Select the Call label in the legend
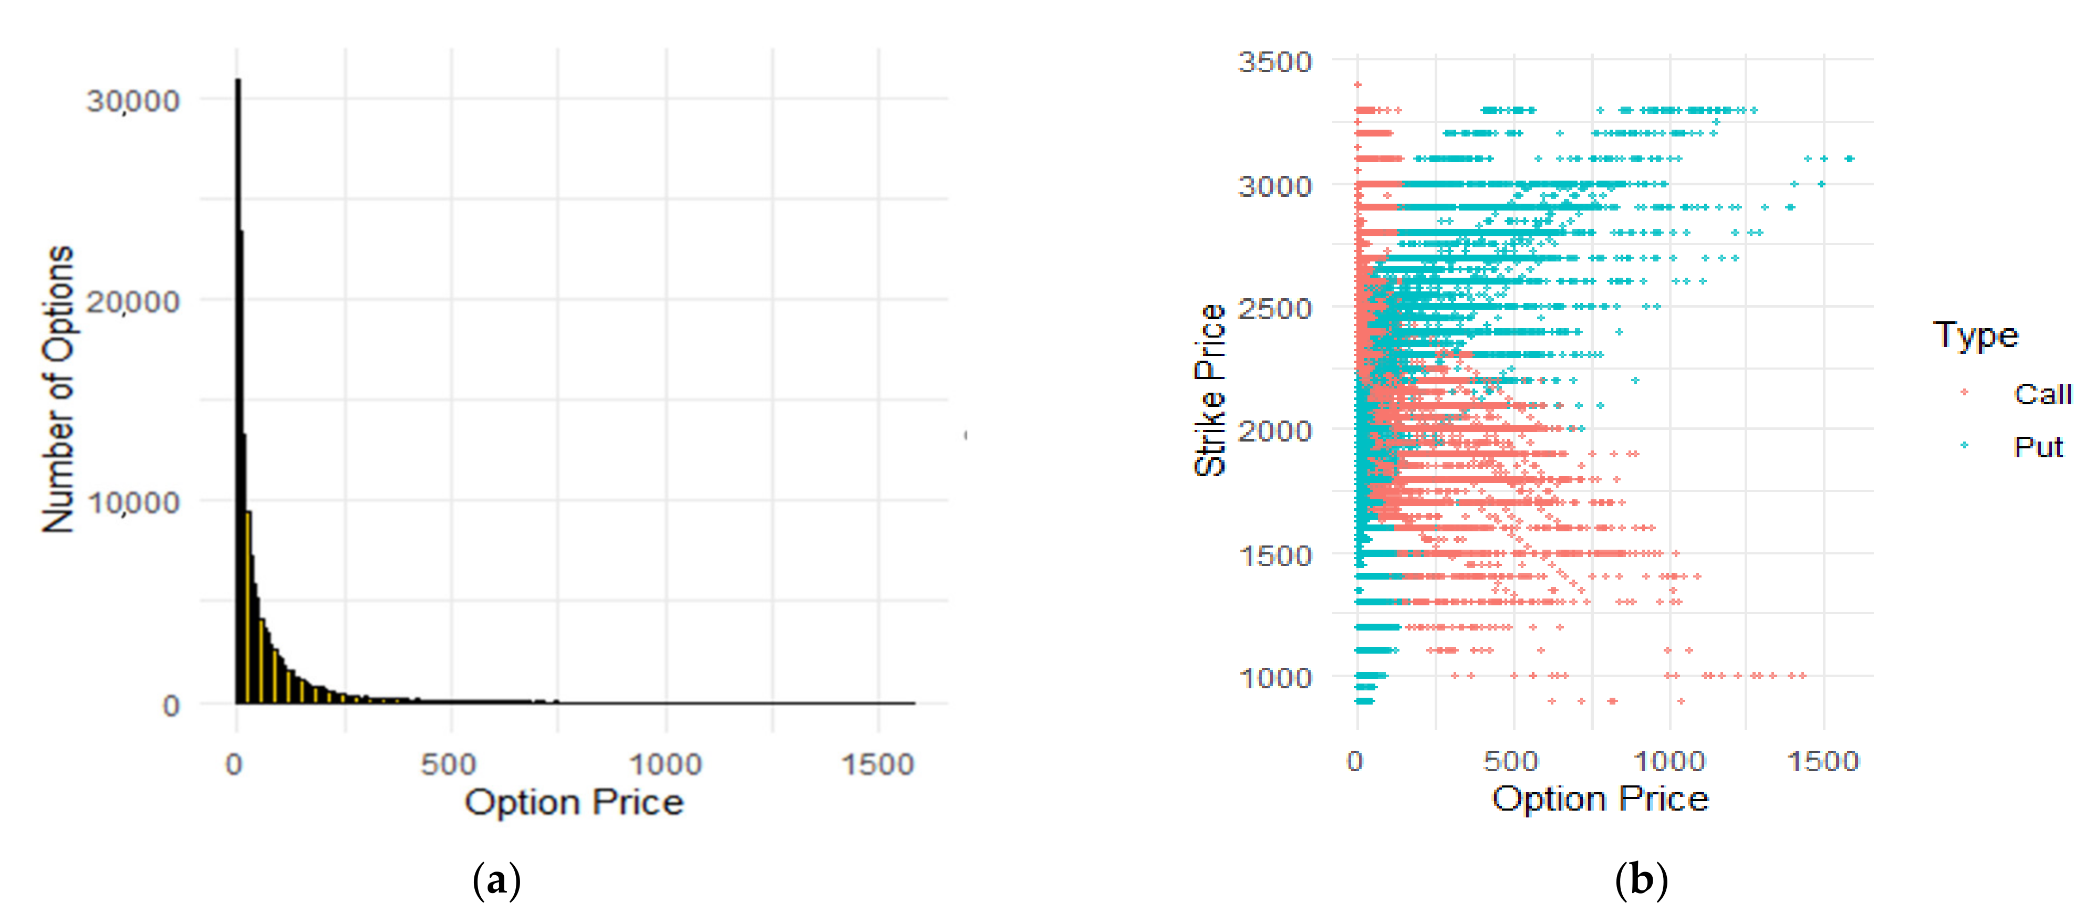2095x924 pixels. coord(2041,394)
